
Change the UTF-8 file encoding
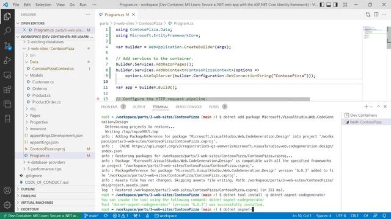point(341,216)
